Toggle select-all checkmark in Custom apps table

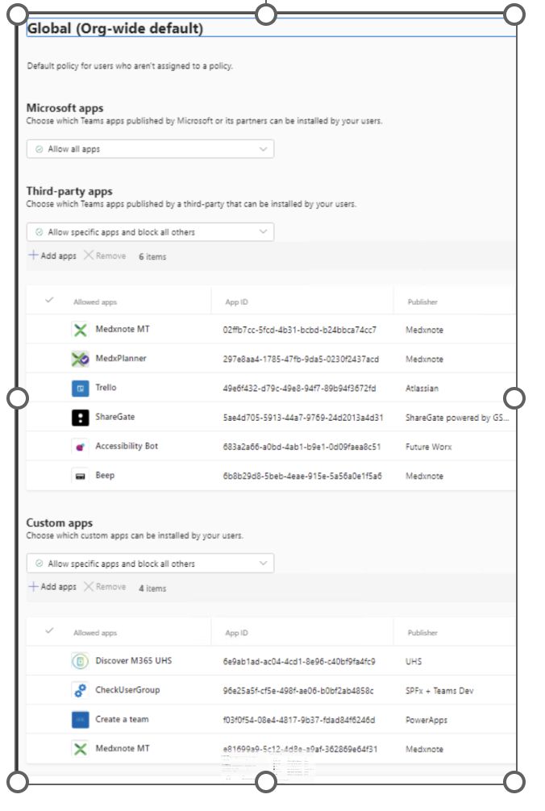coord(49,631)
